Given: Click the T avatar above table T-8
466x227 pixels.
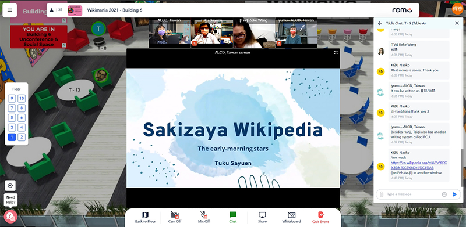Looking at the screenshot, I should pos(98,29).
